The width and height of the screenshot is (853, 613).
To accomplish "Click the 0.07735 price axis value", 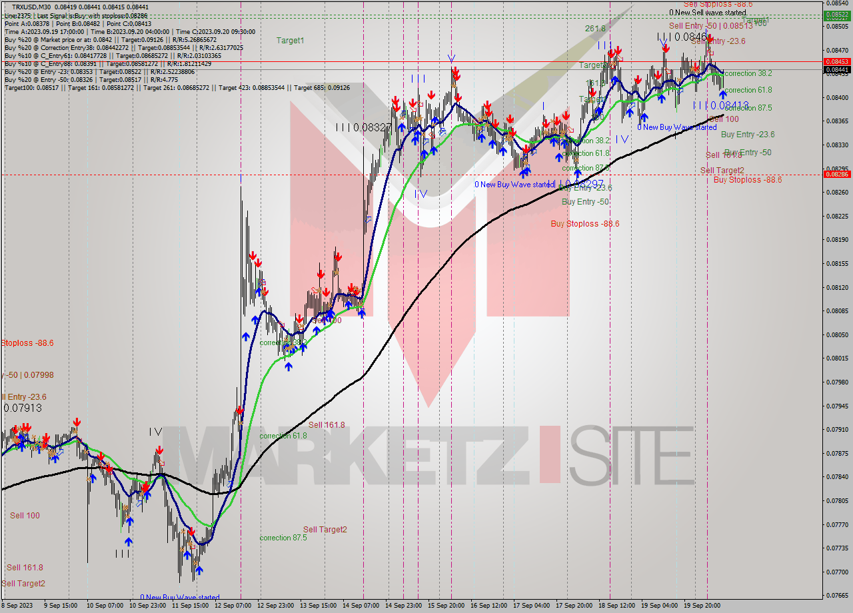I will 837,548.
